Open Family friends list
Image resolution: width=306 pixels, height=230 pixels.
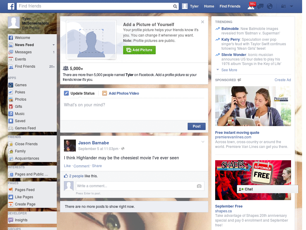[x=32, y=151]
